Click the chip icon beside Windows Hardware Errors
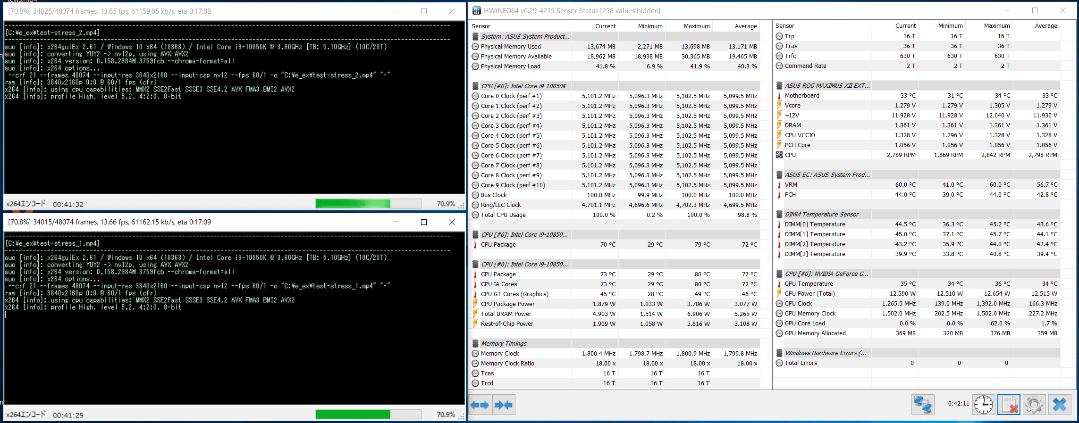 779,353
